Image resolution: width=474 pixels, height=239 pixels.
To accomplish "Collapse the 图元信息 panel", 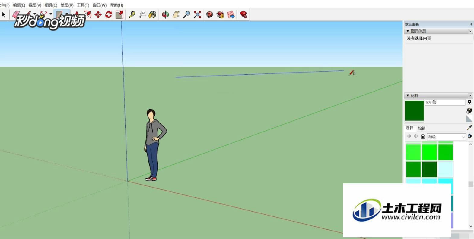I will click(408, 31).
